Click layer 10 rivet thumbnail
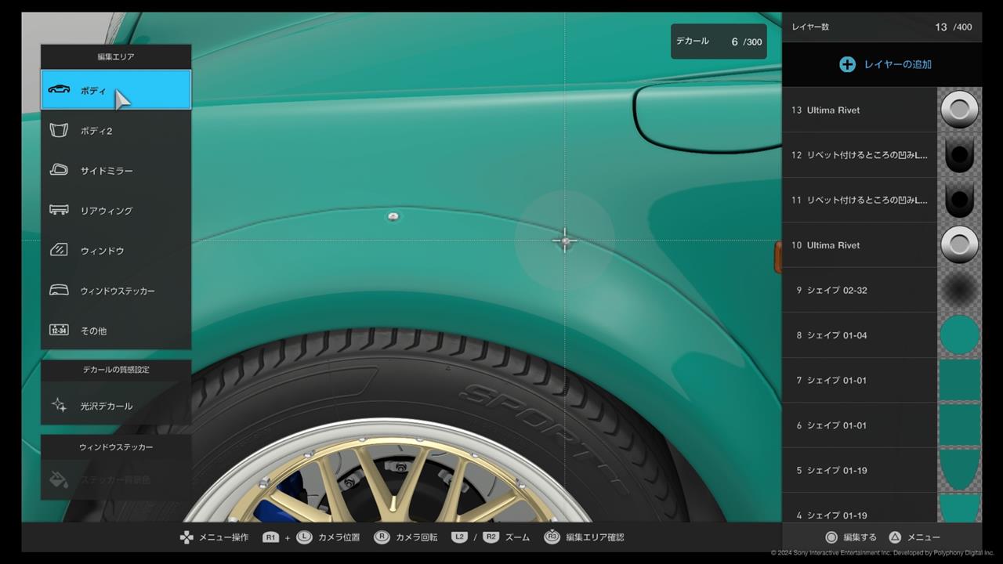1003x564 pixels. tap(959, 245)
